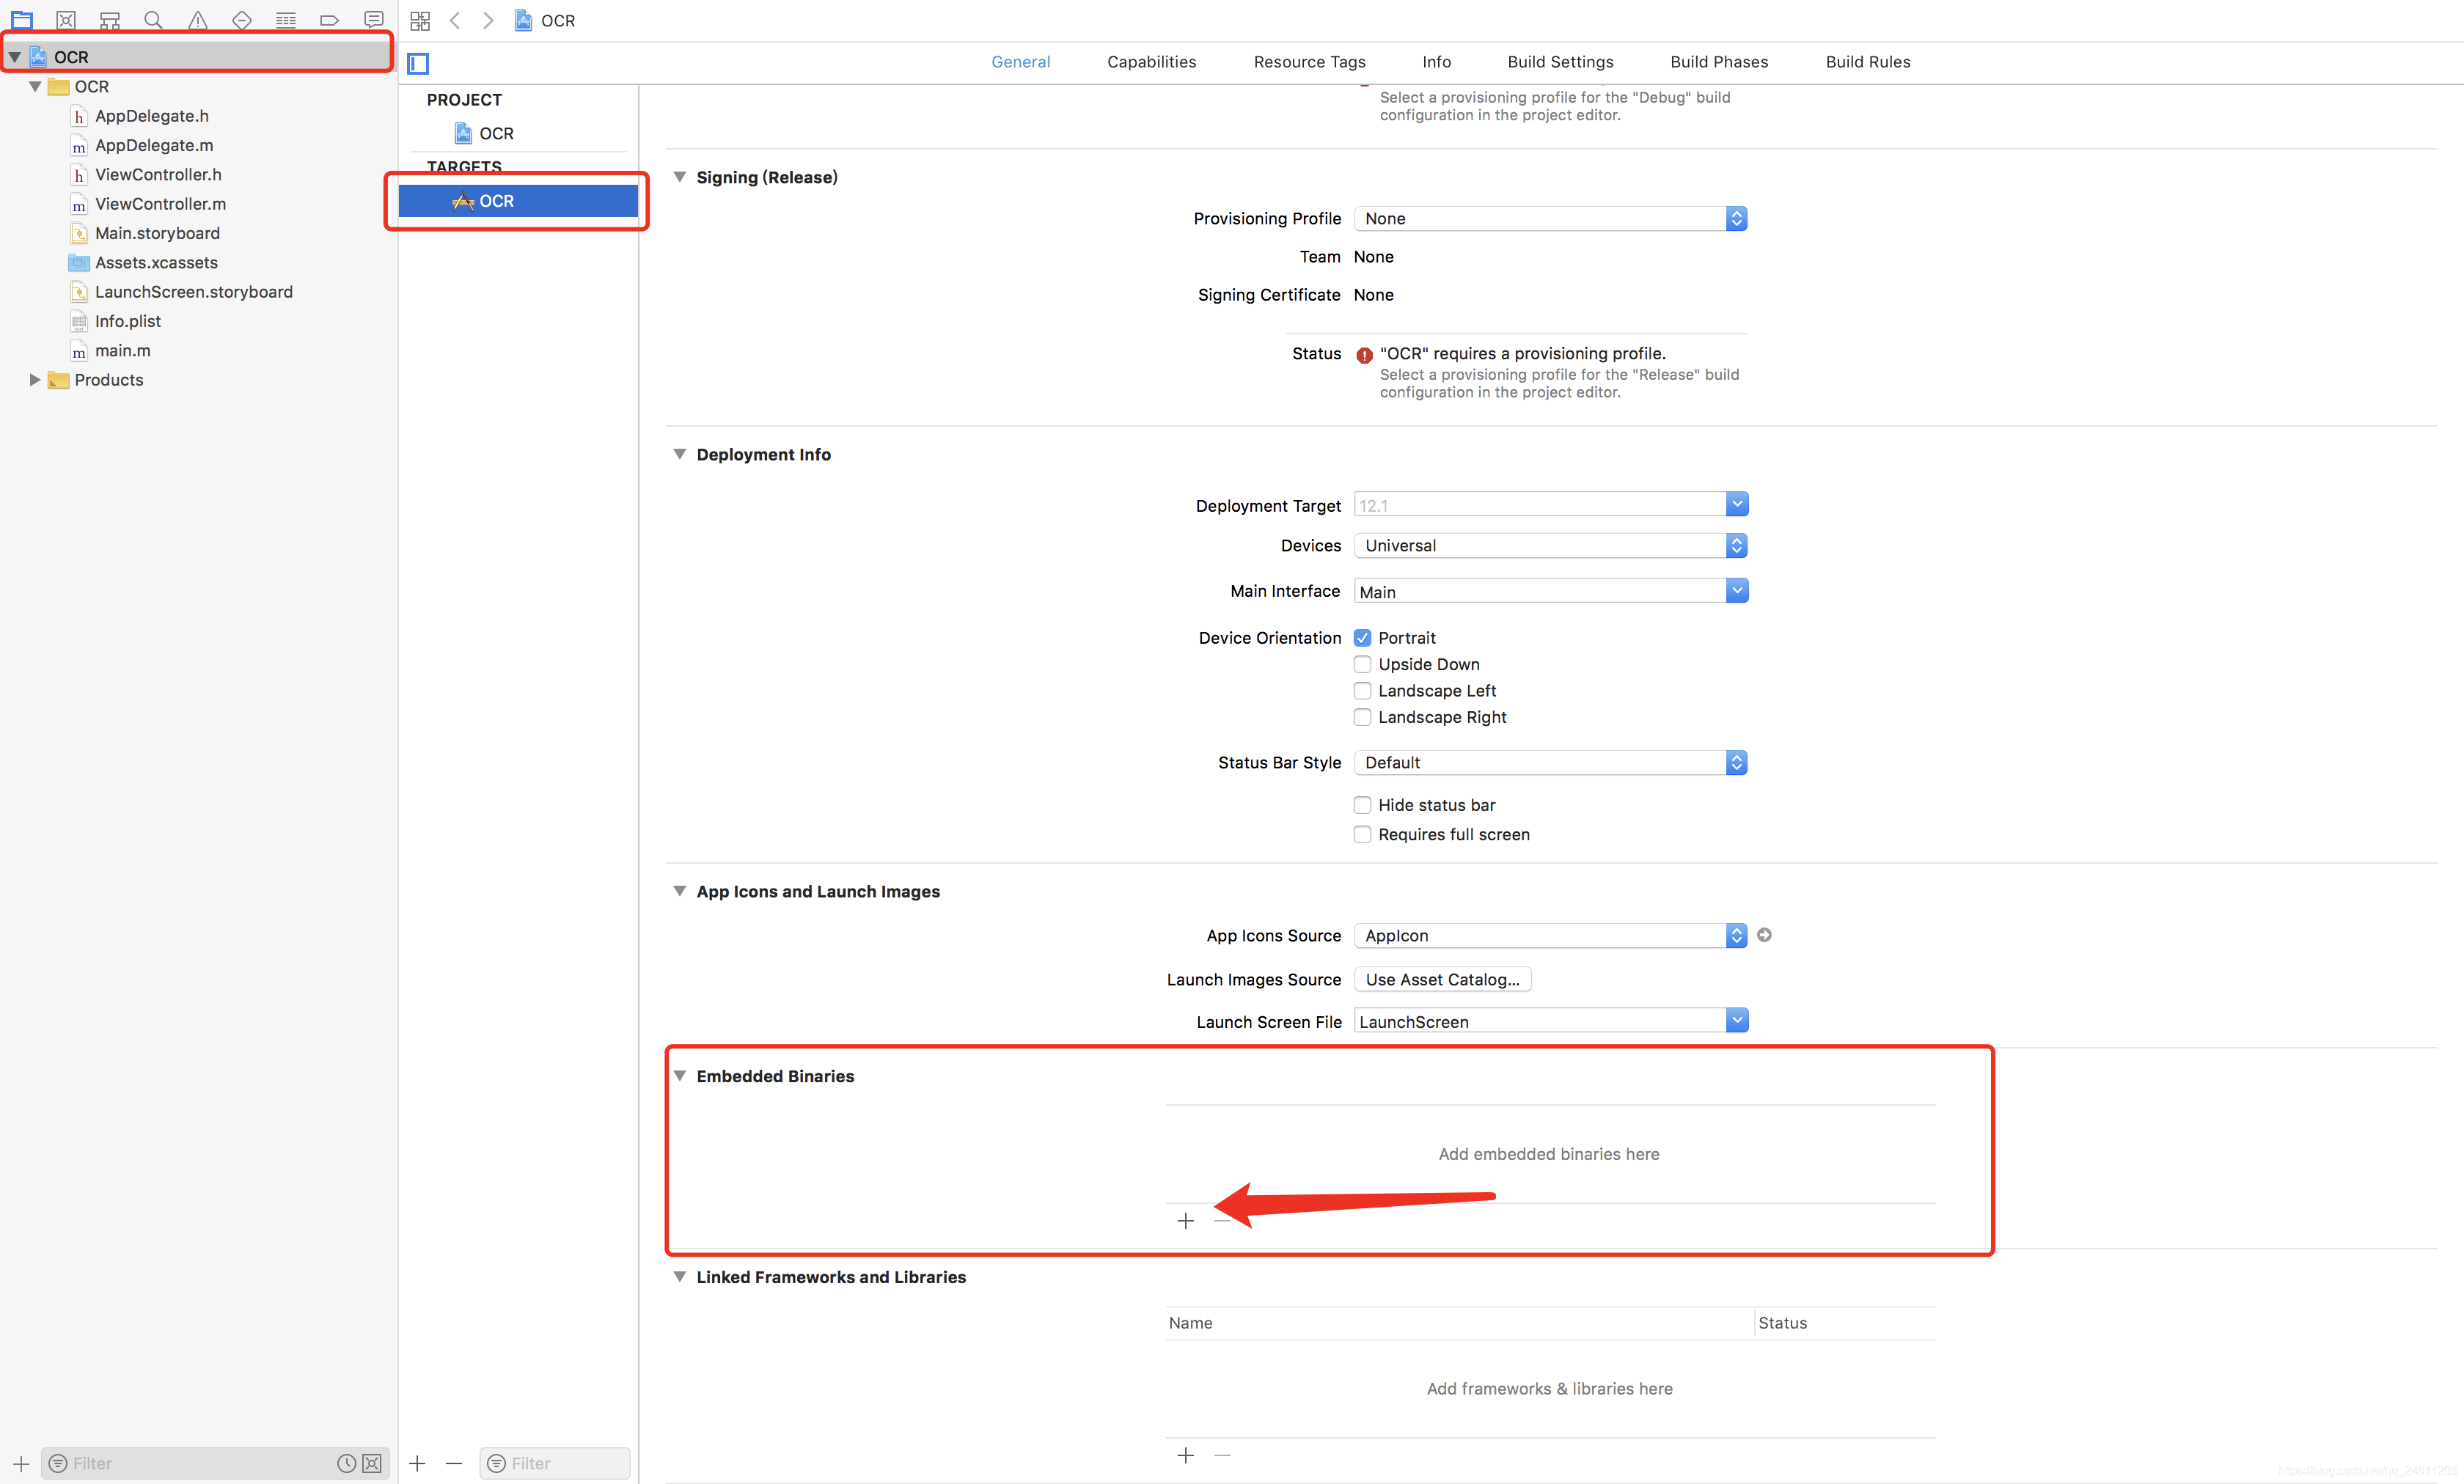Click arrow next to App Icons Source
The height and width of the screenshot is (1484, 2464).
pos(1765,935)
